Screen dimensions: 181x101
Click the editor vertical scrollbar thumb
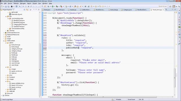coord(175,78)
